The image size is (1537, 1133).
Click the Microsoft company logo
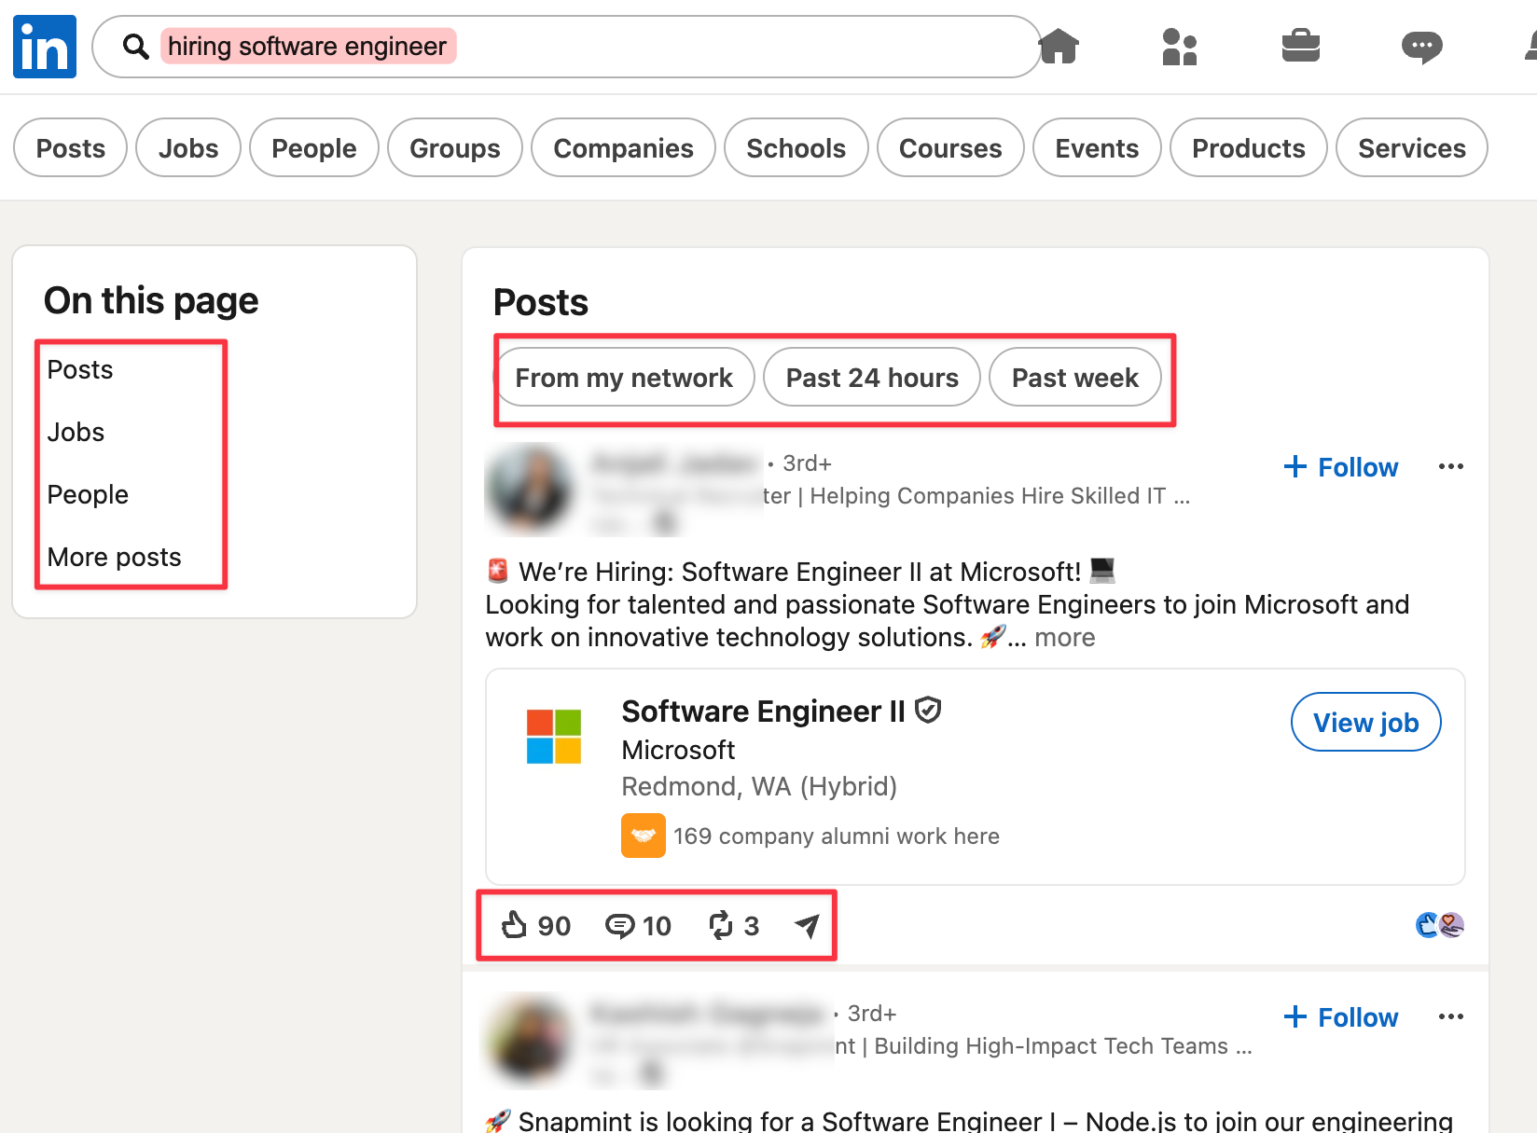click(x=554, y=737)
